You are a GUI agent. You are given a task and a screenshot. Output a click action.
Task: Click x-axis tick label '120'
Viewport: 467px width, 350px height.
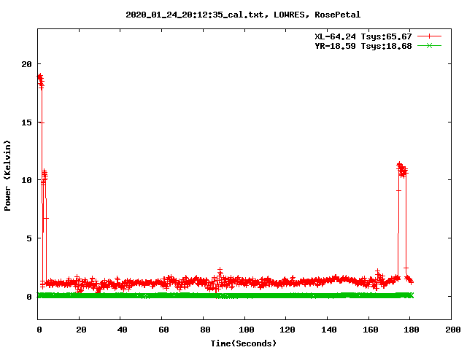(287, 330)
